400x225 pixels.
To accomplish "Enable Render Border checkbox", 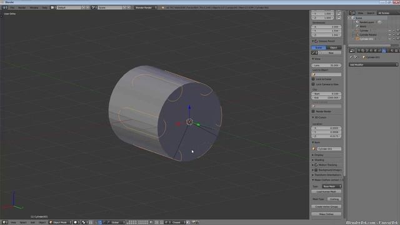I will pos(313,111).
